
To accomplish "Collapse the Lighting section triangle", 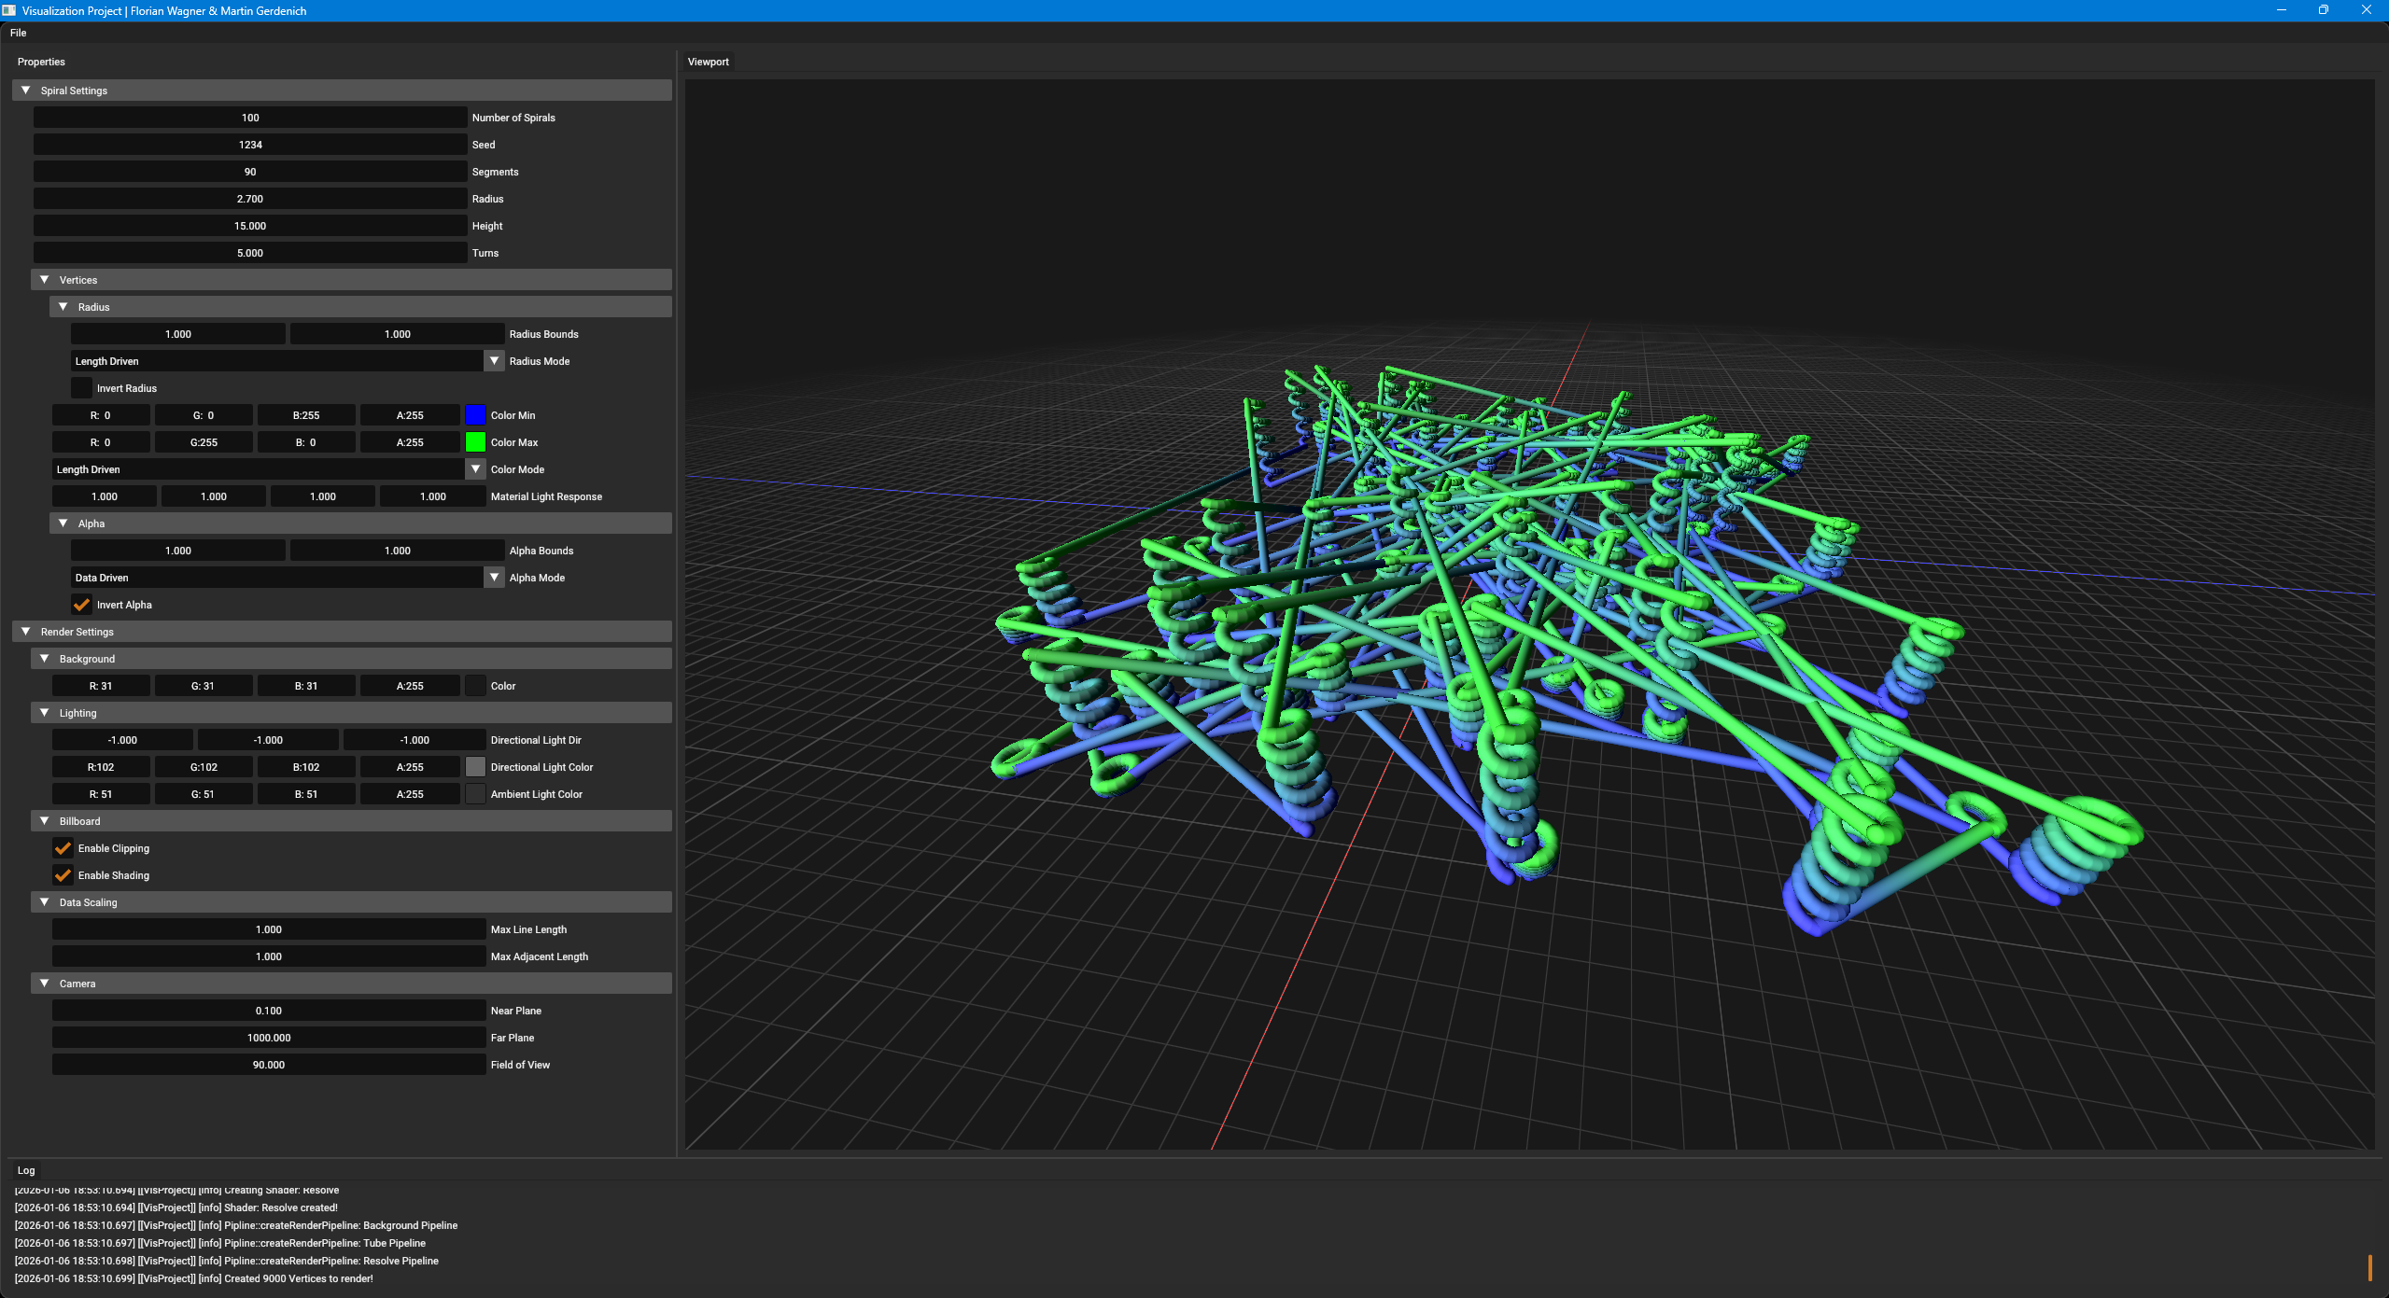I will point(45,713).
